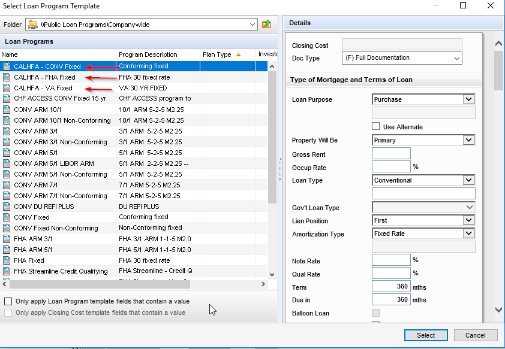Sort list by Name column header
Image resolution: width=505 pixels, height=349 pixels.
click(58, 54)
